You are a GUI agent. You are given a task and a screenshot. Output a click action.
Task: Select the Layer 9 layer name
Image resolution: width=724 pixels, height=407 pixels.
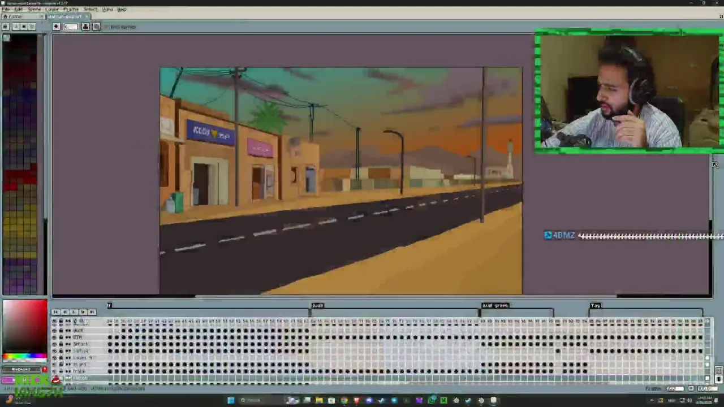click(x=83, y=358)
